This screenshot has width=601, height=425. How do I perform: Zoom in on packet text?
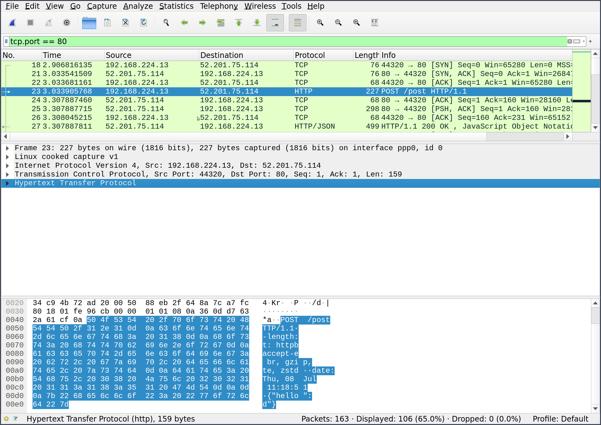(320, 23)
